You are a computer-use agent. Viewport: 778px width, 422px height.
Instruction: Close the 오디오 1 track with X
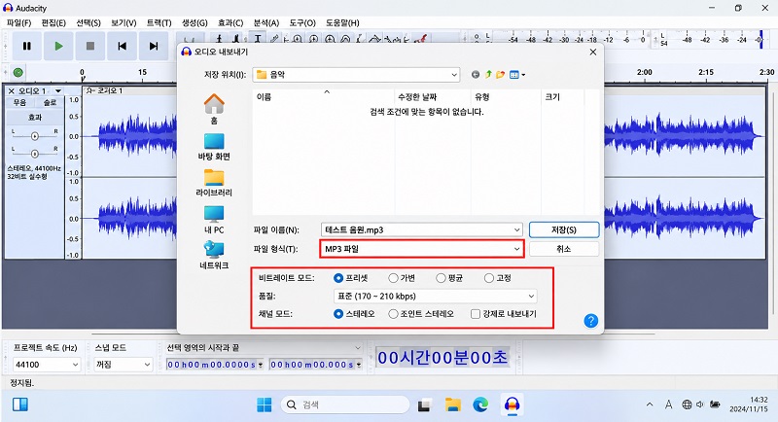[x=12, y=91]
